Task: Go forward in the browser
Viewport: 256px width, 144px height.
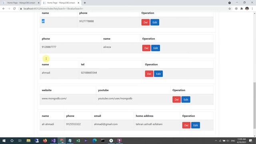Action: tap(9, 9)
